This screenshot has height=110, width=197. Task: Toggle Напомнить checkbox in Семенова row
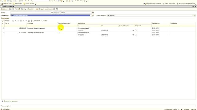pos(135,35)
